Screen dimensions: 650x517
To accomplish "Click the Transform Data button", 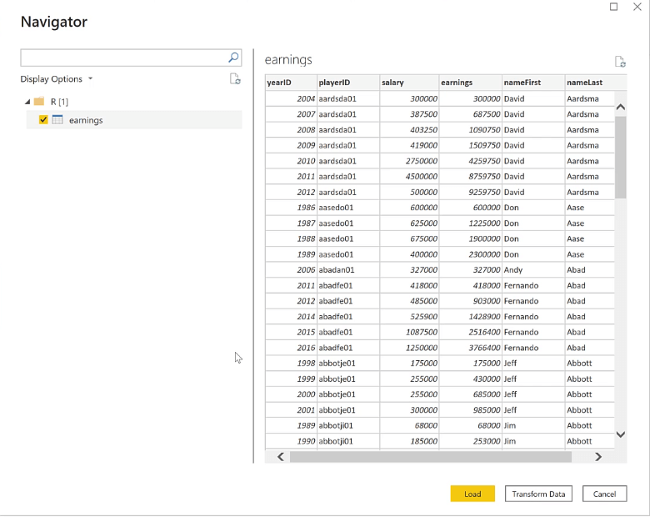I will pos(538,494).
